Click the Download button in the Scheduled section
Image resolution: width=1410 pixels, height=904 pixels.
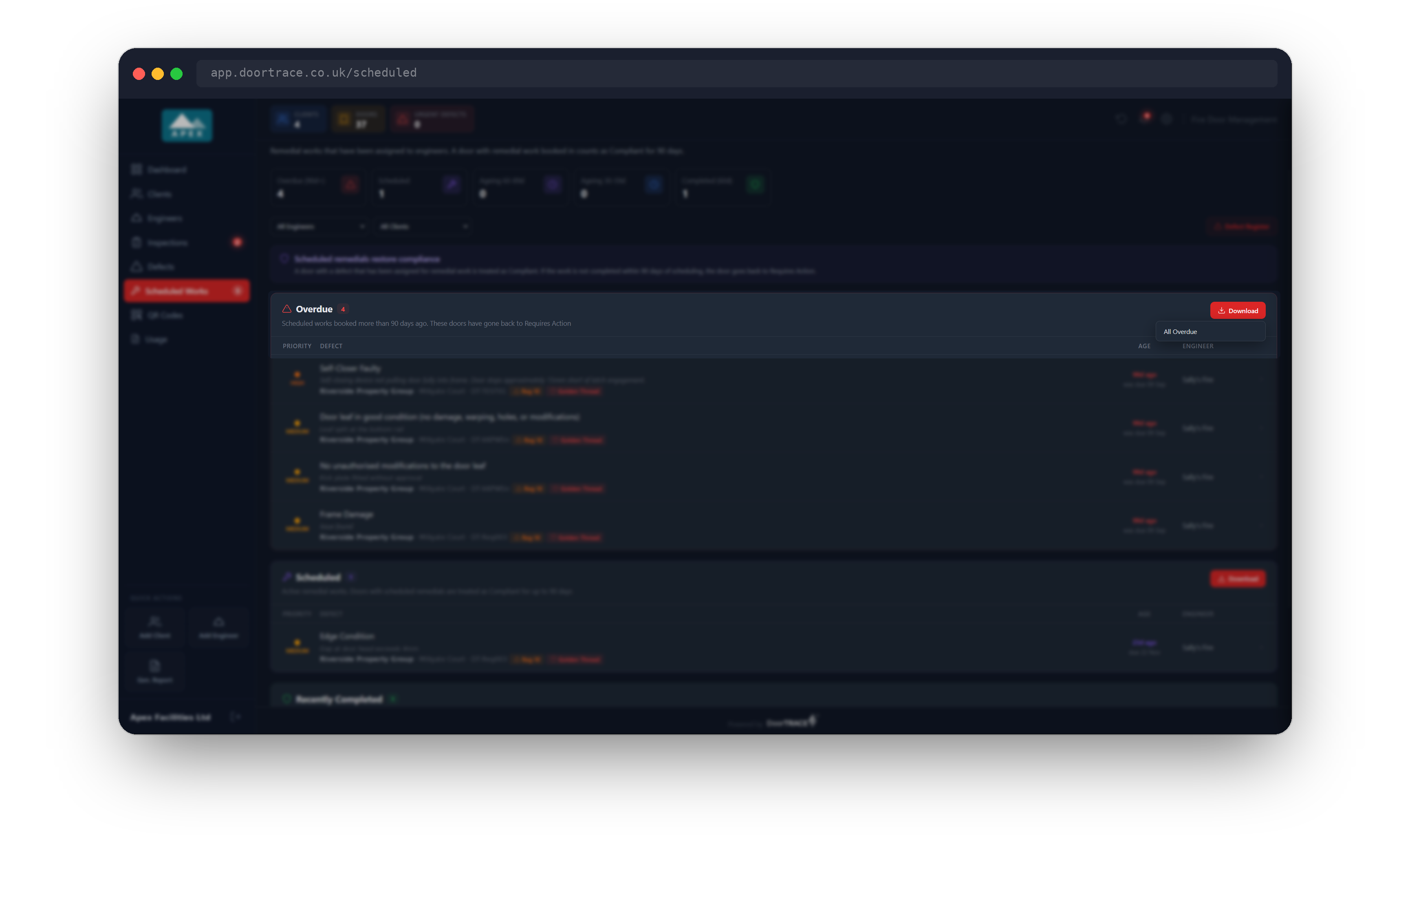coord(1237,579)
